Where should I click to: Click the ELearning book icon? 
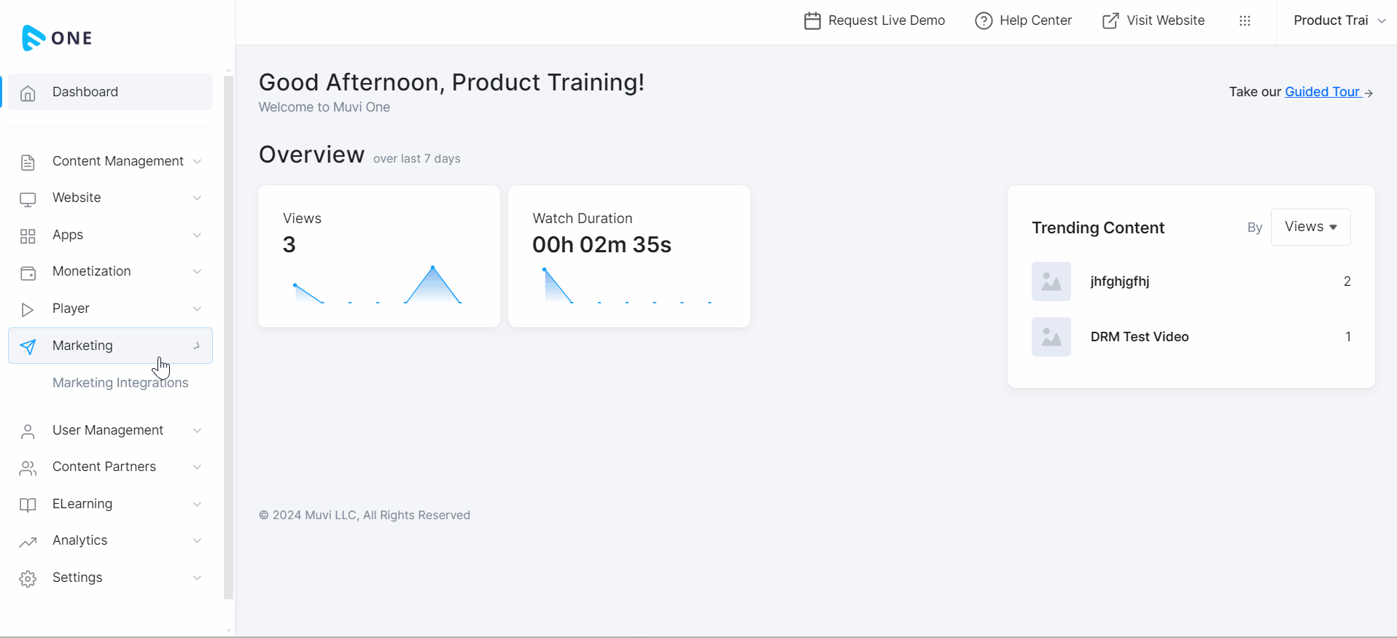click(x=28, y=505)
